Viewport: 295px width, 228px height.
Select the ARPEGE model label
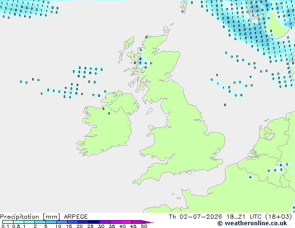tap(76, 217)
